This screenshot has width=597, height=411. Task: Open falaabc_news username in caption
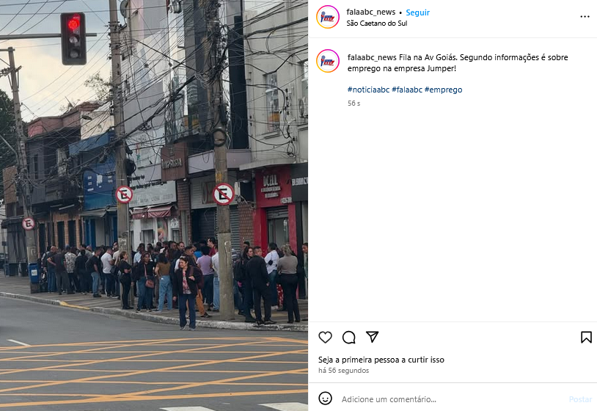(372, 57)
